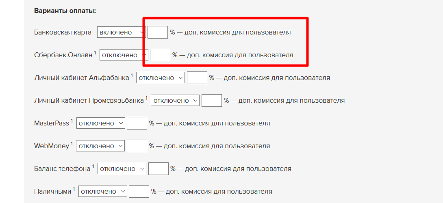This screenshot has height=203, width=443.
Task: Open the Наличными status dropdown
Action: coord(103,191)
